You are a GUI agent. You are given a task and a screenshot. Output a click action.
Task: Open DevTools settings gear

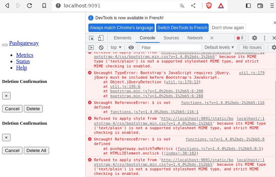[x=255, y=38]
